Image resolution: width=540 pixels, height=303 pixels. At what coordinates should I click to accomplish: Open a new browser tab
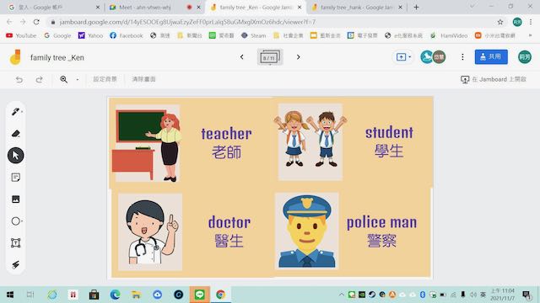click(x=416, y=8)
